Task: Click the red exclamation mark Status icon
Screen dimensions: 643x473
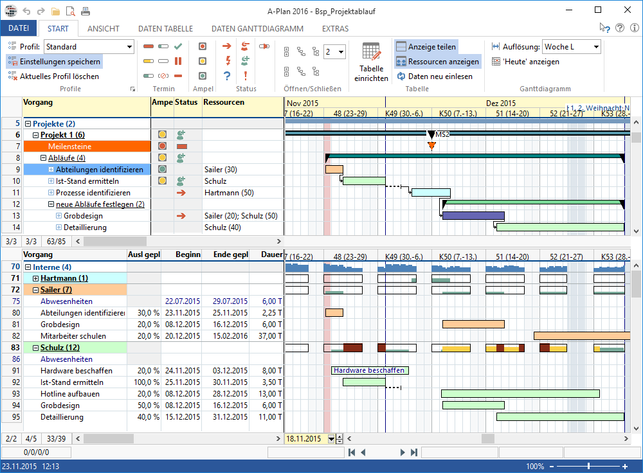Action: pos(245,76)
